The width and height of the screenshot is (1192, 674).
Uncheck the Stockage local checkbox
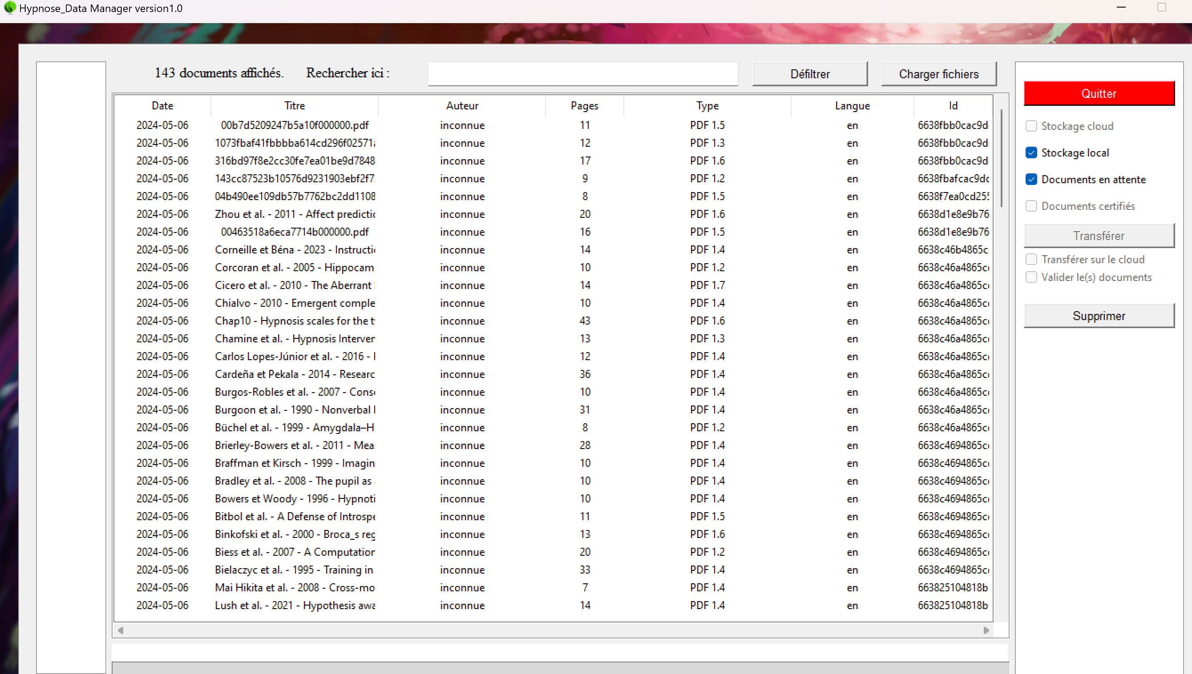click(1031, 153)
